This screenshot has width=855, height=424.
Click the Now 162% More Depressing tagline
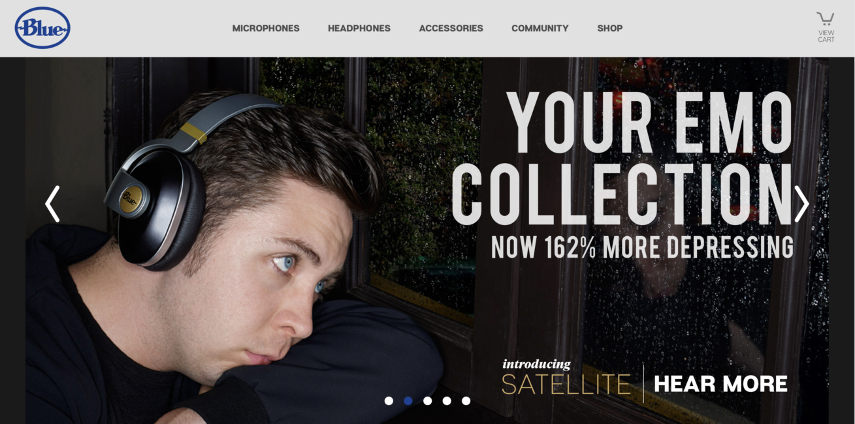click(642, 247)
